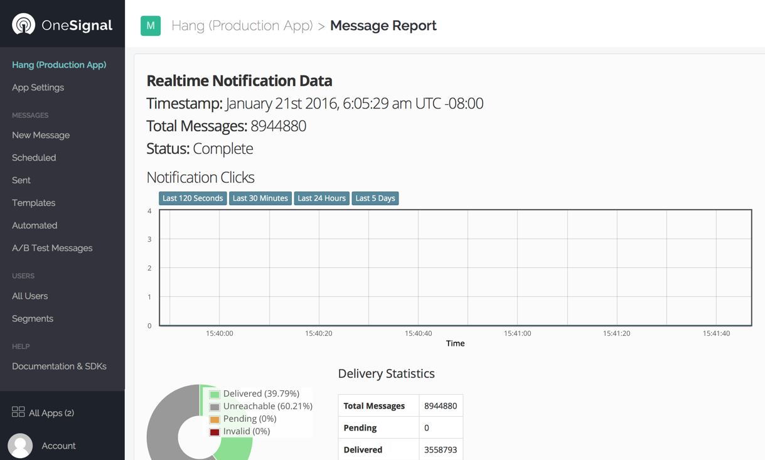
Task: Click the Delivery Statistics heading
Action: click(387, 373)
